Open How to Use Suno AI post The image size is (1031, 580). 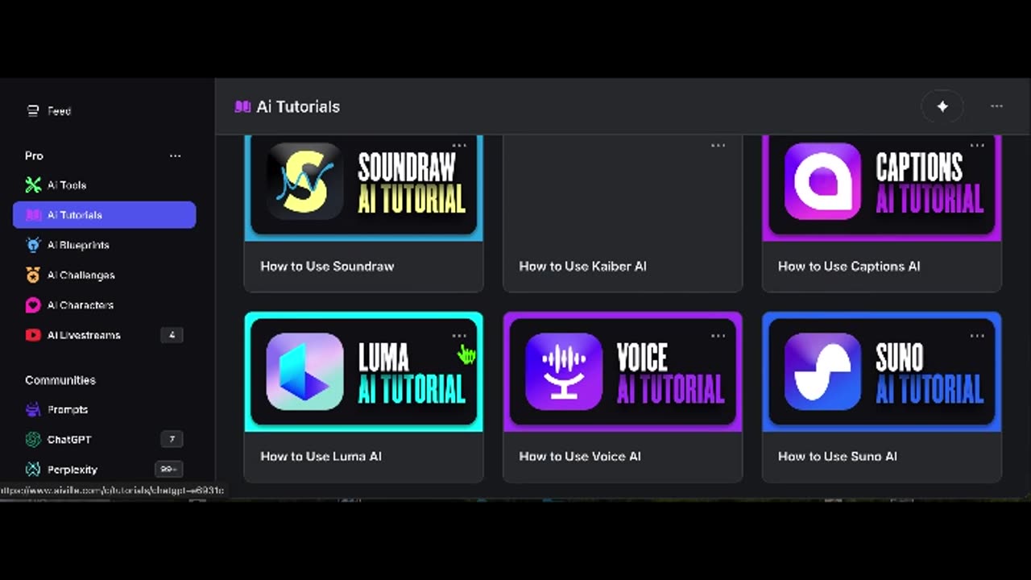point(838,456)
